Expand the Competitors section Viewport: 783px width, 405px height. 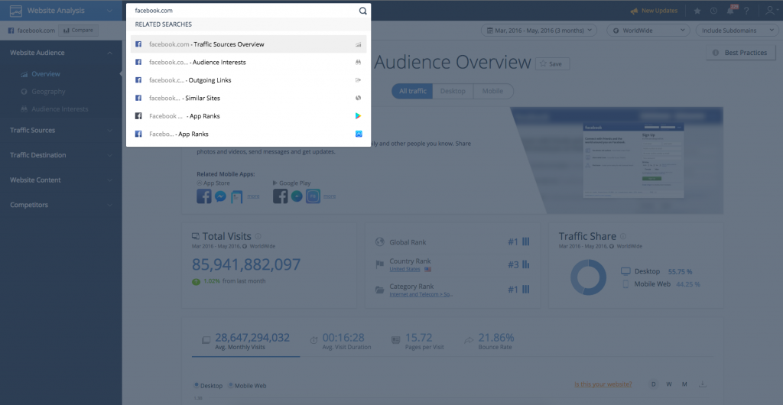61,205
